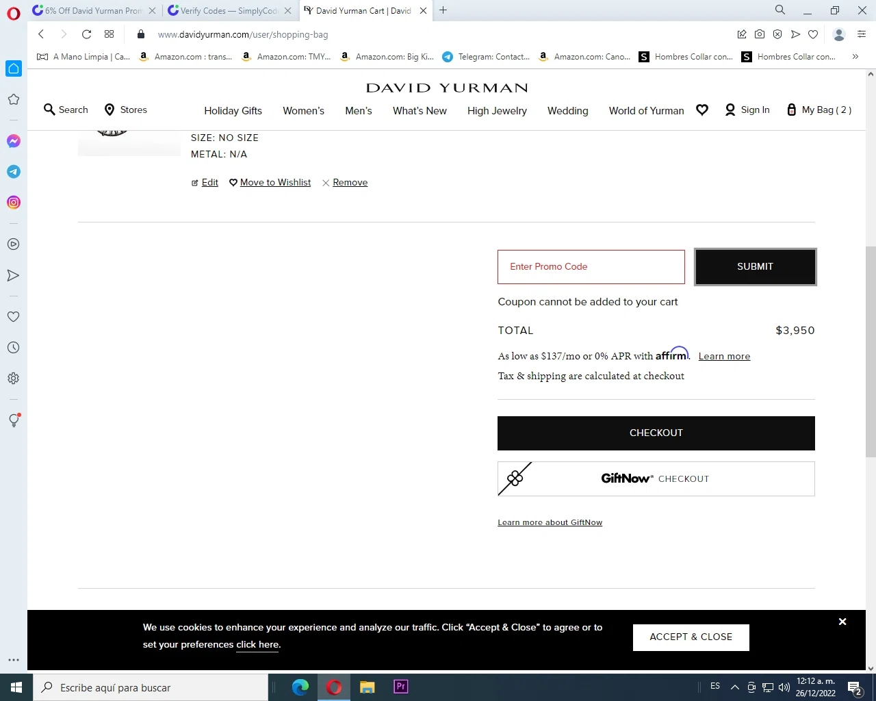Click David Yurman logo
The height and width of the screenshot is (701, 876).
point(447,88)
